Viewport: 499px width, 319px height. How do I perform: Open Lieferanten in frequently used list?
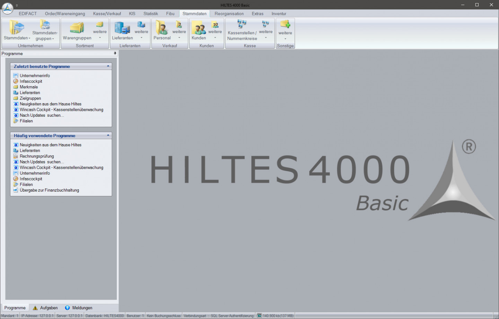pyautogui.click(x=30, y=150)
